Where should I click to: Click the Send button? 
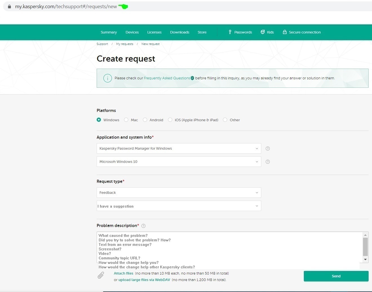point(336,276)
